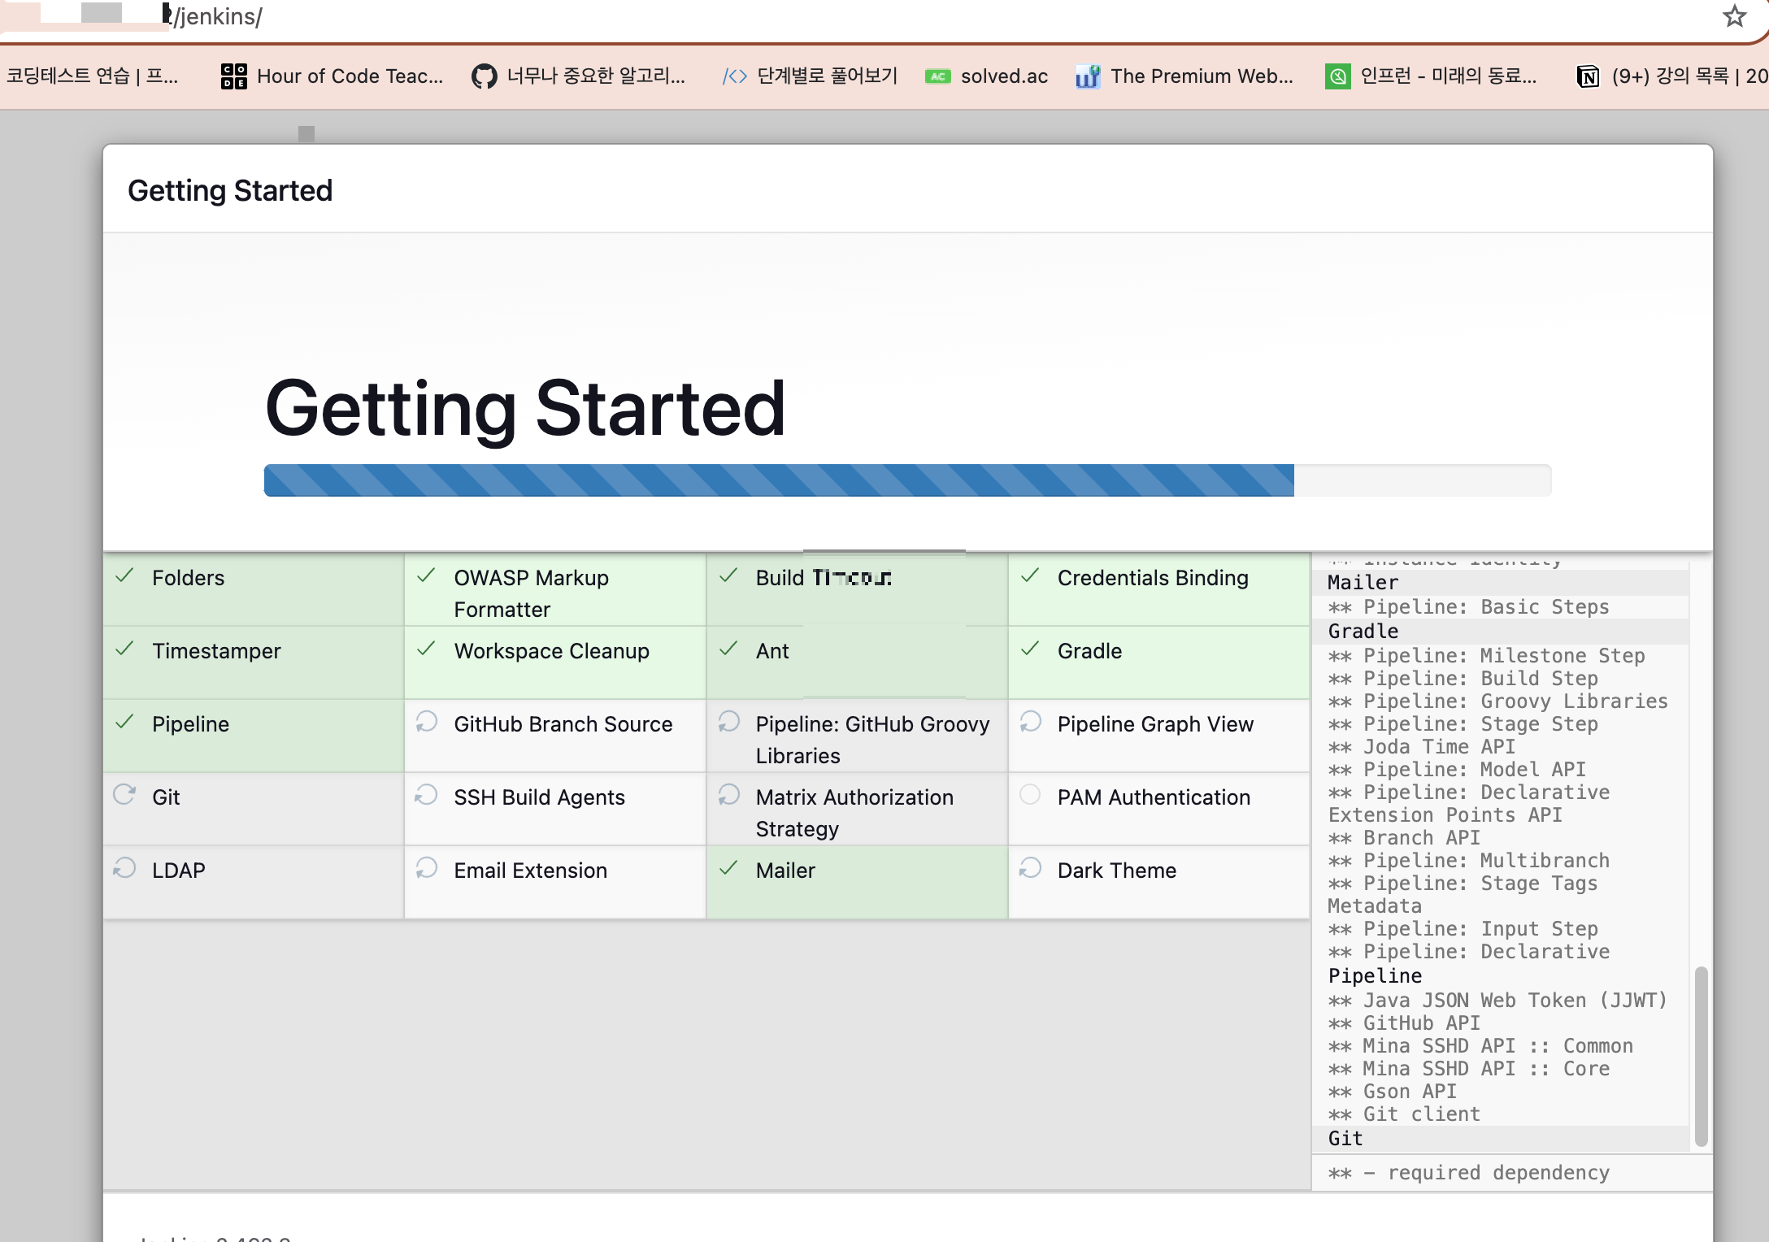Screen dimensions: 1769x1242
Task: Click the pending icon for SSH Build Agents
Action: (426, 794)
